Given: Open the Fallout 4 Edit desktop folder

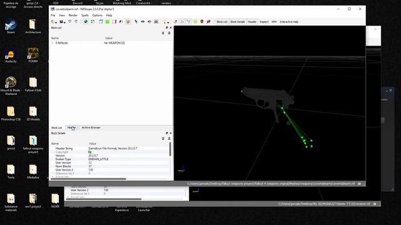Looking at the screenshot, I should (33, 84).
